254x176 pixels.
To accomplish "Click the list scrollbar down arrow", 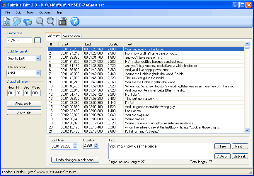I will tap(247, 130).
